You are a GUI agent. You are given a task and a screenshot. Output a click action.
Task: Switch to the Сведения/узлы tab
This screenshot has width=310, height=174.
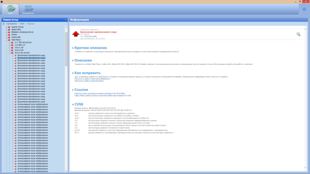pos(28,10)
